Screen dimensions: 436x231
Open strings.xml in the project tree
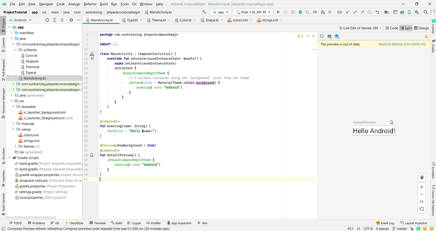31,141
